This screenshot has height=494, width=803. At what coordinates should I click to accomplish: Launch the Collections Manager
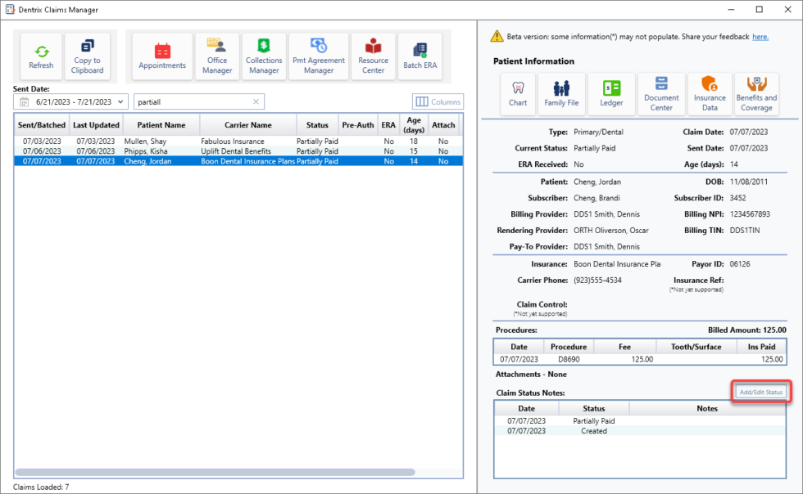click(264, 56)
